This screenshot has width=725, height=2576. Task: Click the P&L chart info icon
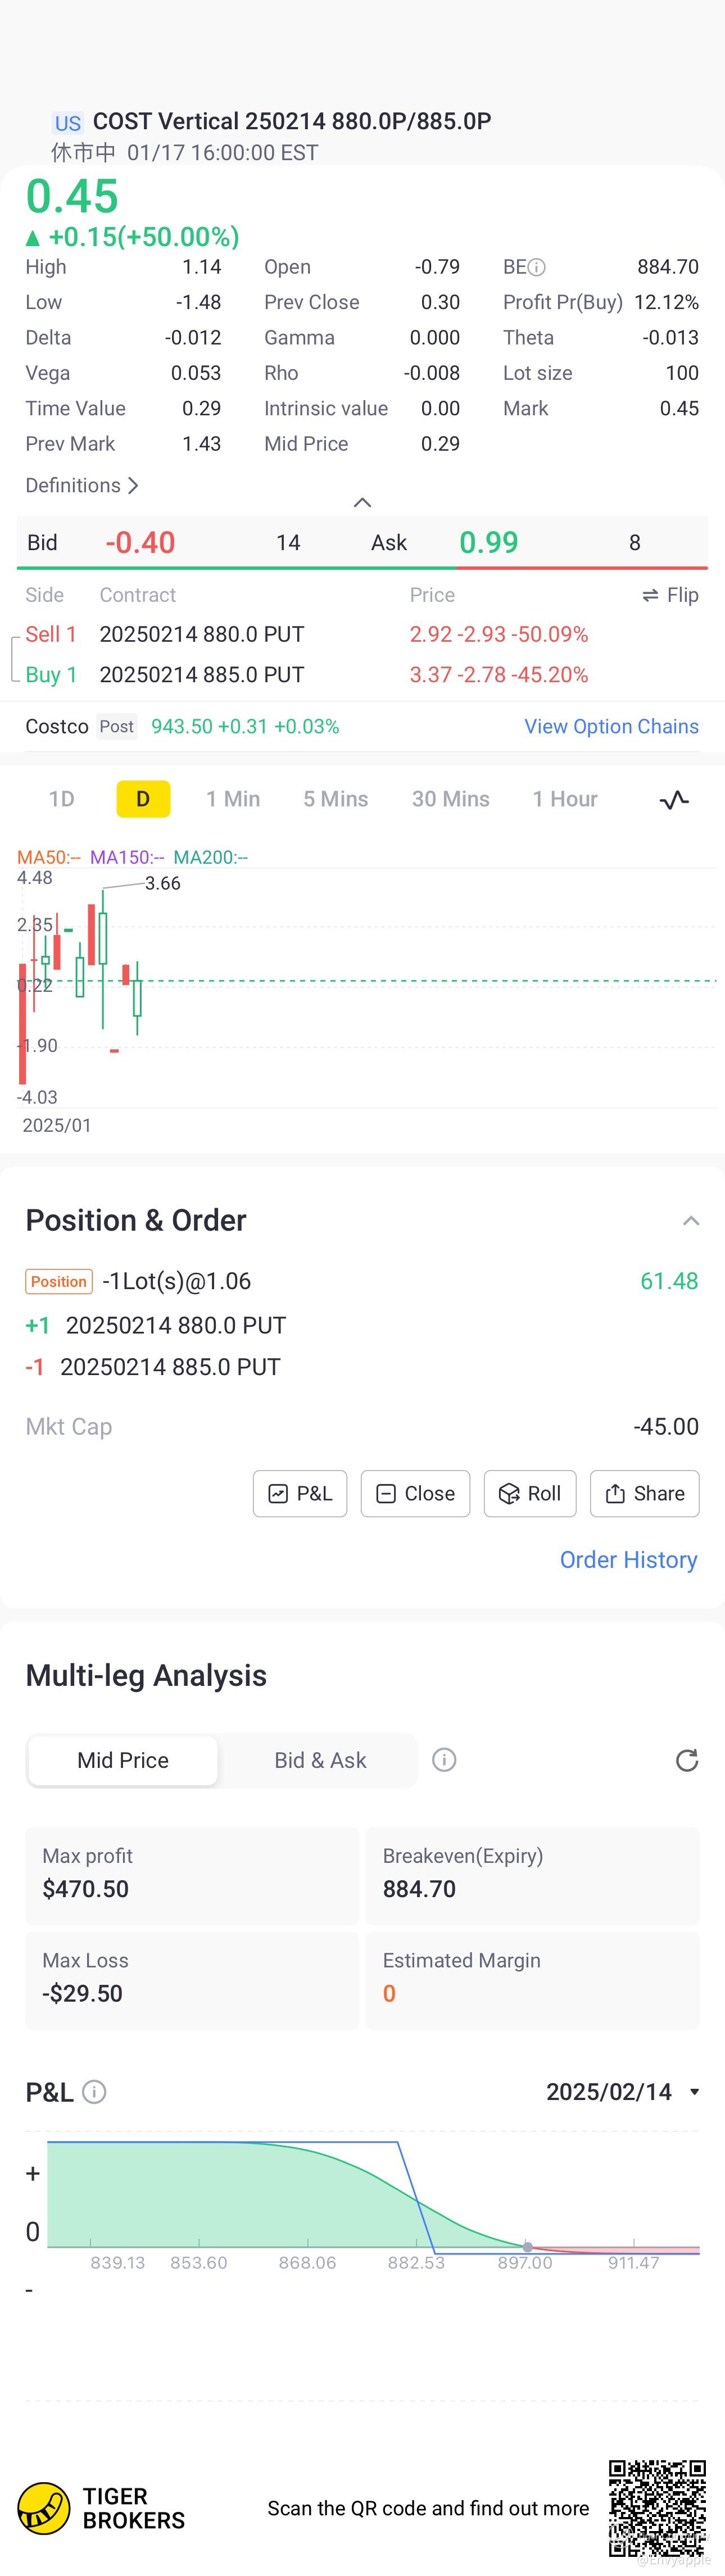(94, 2092)
